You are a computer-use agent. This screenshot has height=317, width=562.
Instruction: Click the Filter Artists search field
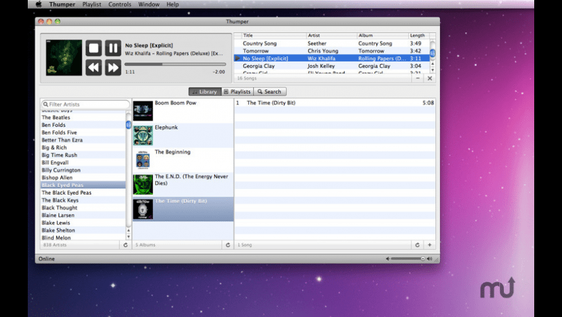click(85, 104)
